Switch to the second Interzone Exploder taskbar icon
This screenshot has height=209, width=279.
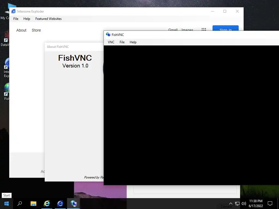coord(60,204)
